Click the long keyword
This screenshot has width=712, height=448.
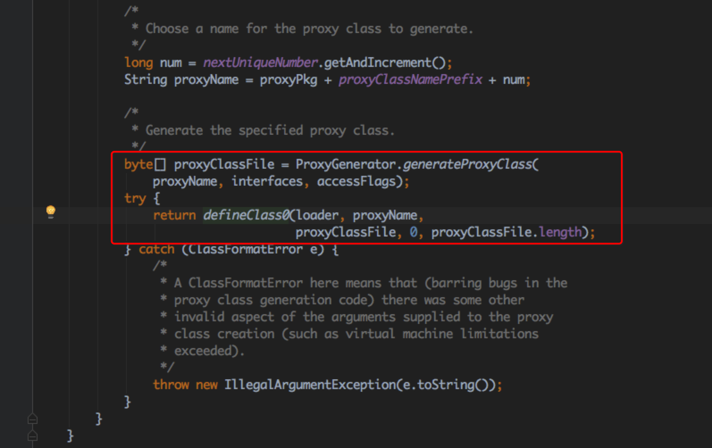pos(138,62)
